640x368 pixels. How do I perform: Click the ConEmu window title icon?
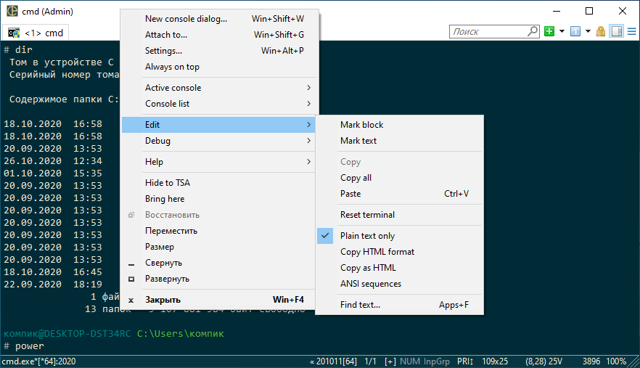pos(12,12)
